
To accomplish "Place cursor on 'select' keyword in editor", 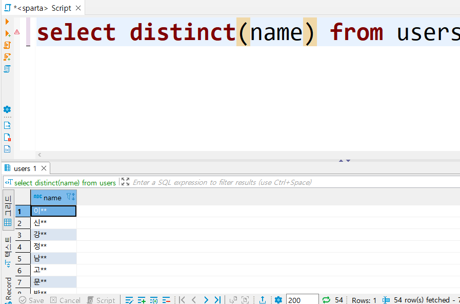I will click(76, 32).
